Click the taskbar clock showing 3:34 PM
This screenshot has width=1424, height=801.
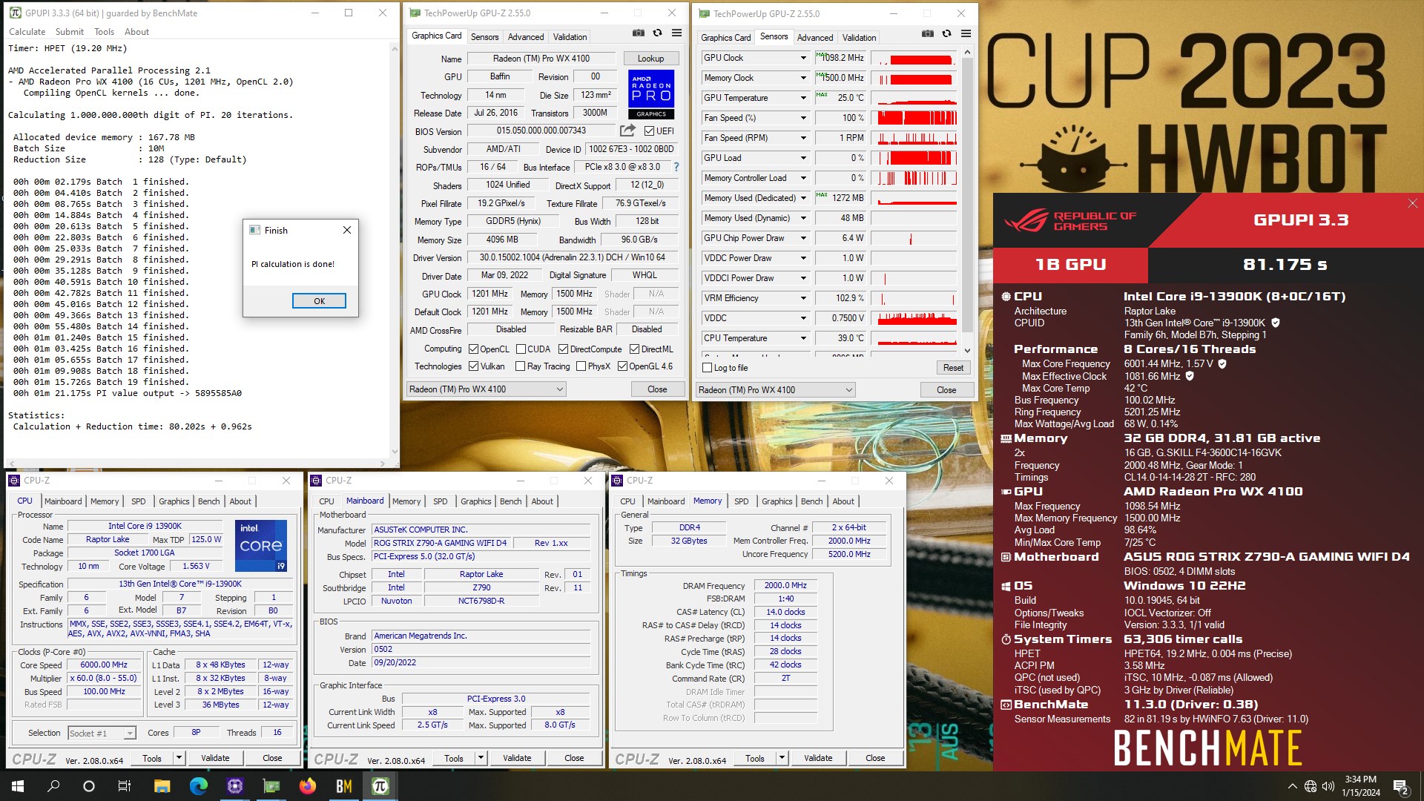click(1361, 786)
